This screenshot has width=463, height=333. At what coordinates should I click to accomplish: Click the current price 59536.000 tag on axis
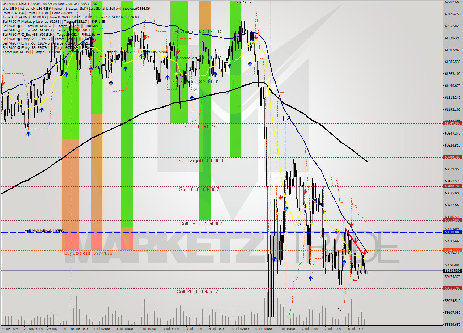pyautogui.click(x=453, y=270)
